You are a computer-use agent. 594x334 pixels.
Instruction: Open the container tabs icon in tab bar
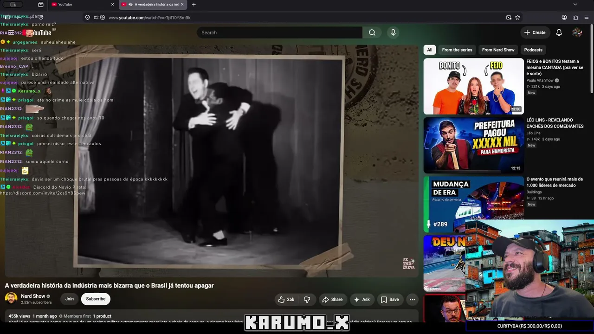(x=41, y=5)
